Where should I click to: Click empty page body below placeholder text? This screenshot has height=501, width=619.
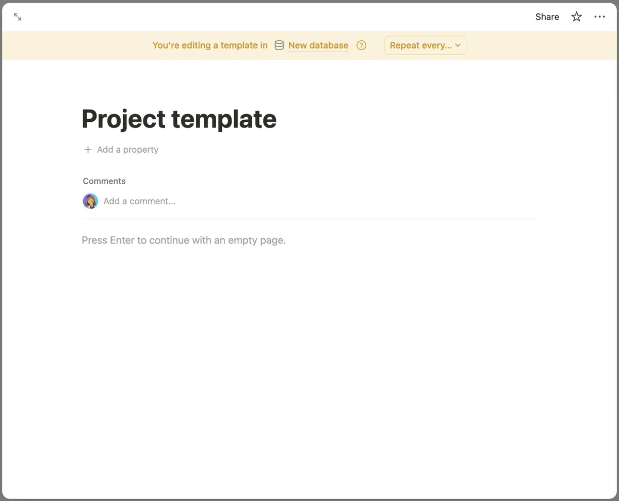(309, 361)
